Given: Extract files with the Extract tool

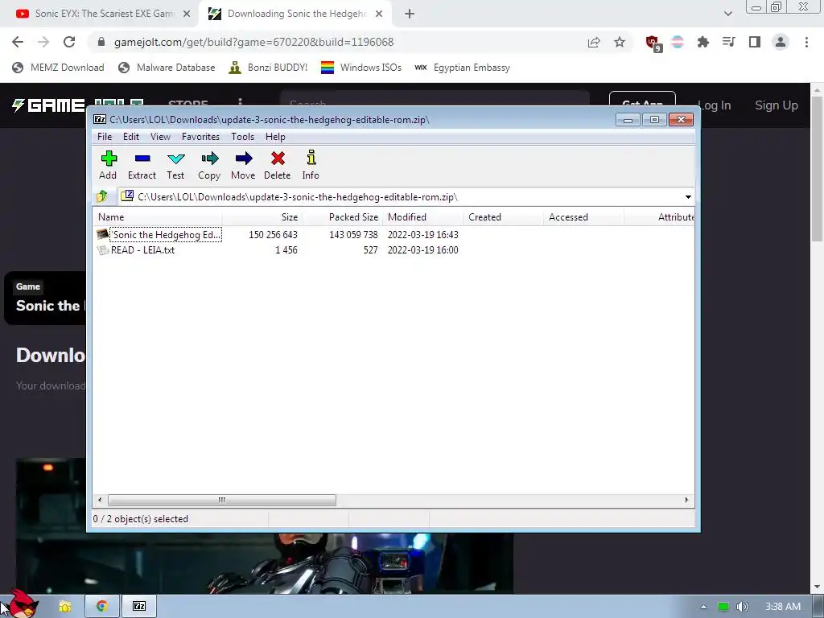Looking at the screenshot, I should point(142,165).
